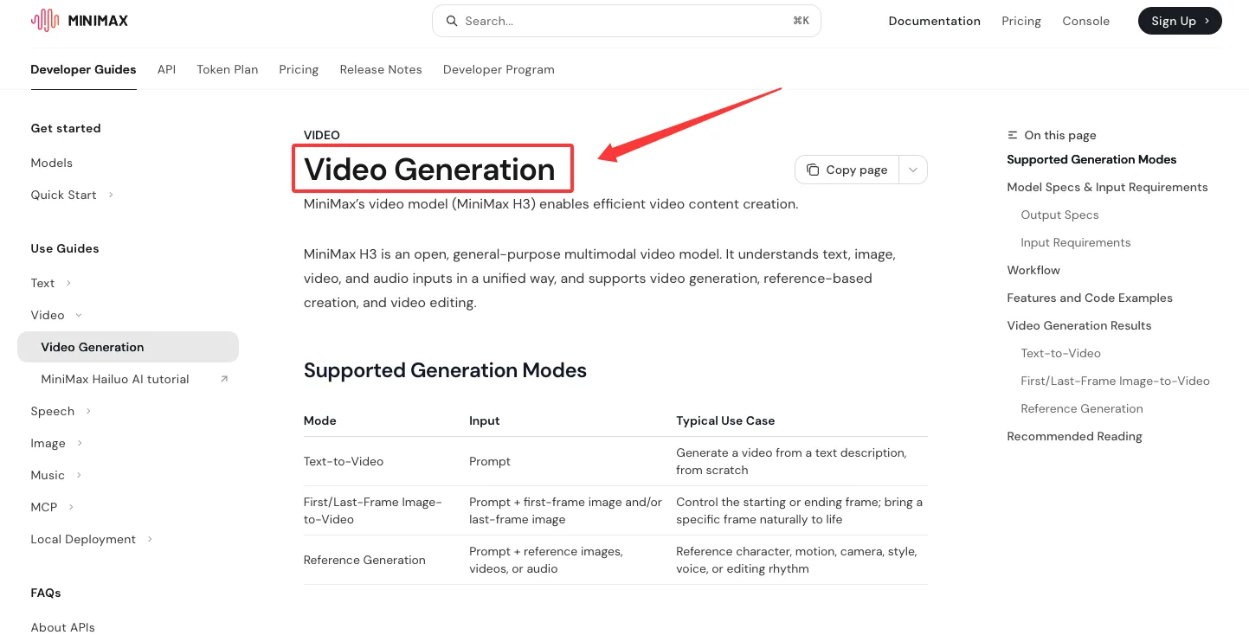The image size is (1249, 635).
Task: Click the Supported Generation Modes heading
Action: tap(445, 370)
